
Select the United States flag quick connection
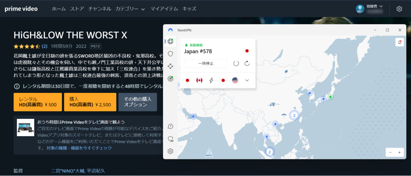235,80
